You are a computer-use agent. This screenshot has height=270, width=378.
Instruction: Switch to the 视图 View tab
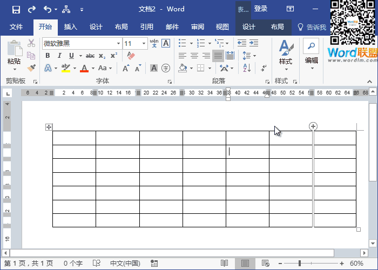pos(222,27)
